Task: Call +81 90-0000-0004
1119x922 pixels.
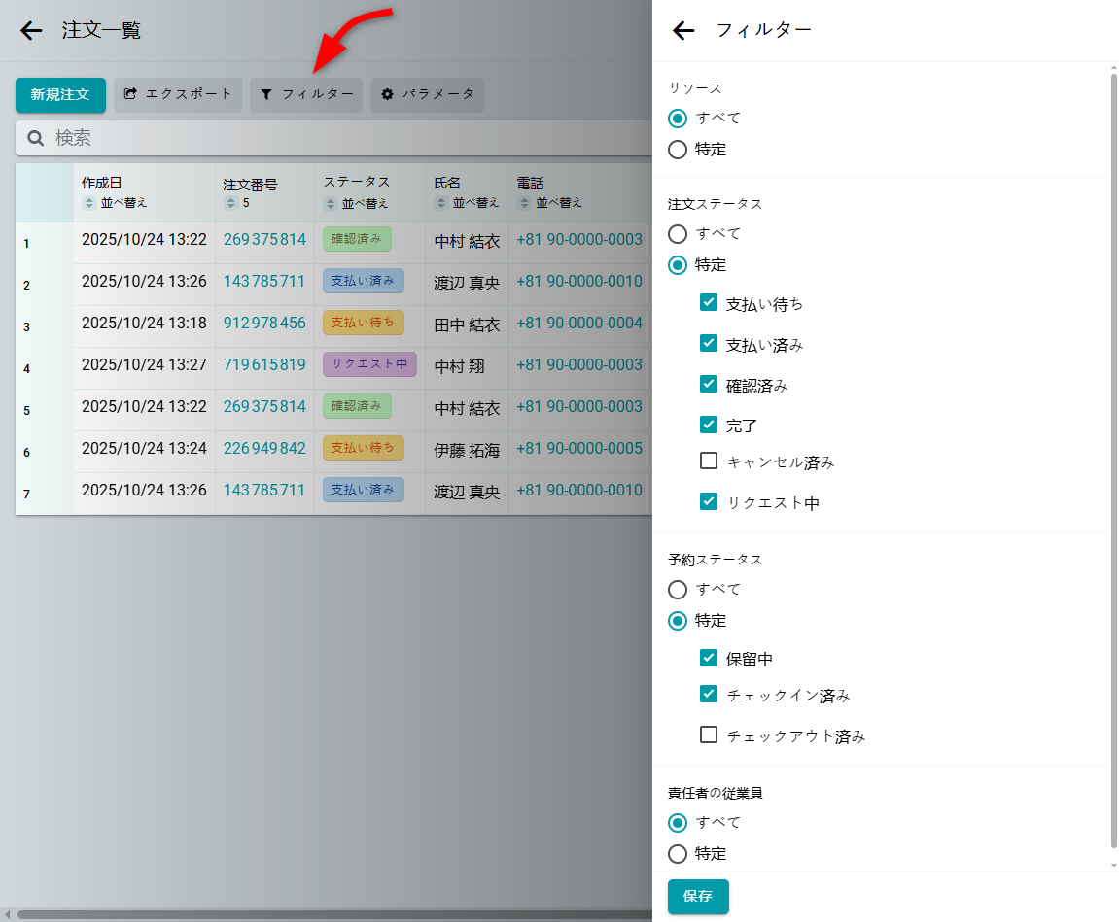Action: [x=579, y=323]
